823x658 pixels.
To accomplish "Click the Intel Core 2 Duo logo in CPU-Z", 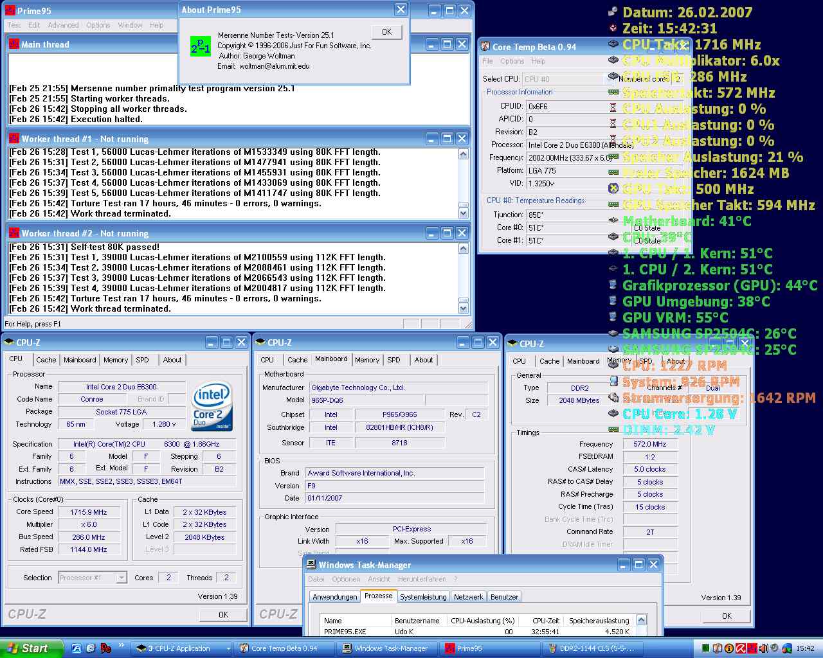I will (x=212, y=407).
